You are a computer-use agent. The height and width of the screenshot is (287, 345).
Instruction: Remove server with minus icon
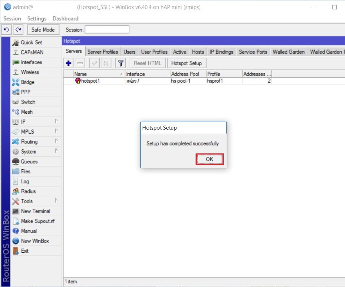pos(80,64)
